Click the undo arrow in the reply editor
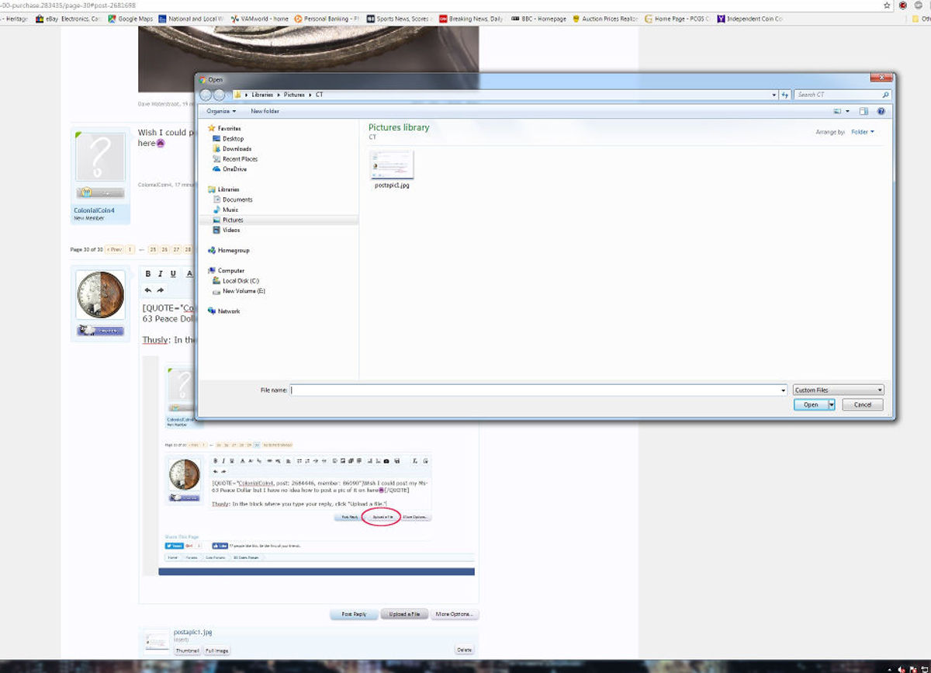Screen dimensions: 931x673 [148, 290]
